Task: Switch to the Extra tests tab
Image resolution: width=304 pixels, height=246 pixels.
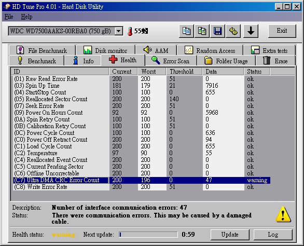Action: (269, 50)
